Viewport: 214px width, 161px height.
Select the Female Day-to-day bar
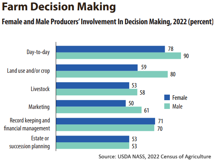pos(111,49)
